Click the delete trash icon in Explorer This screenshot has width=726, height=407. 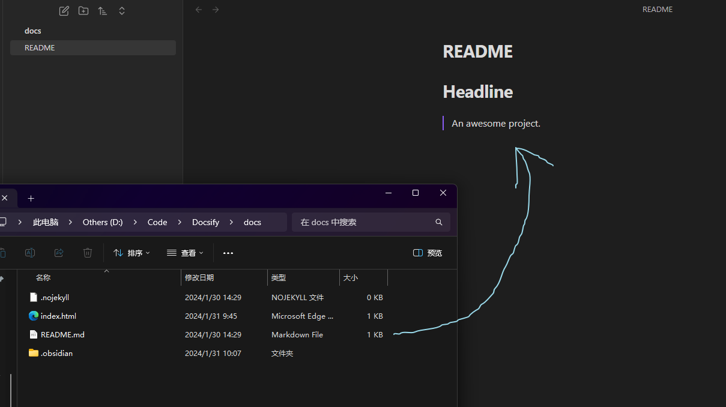88,253
